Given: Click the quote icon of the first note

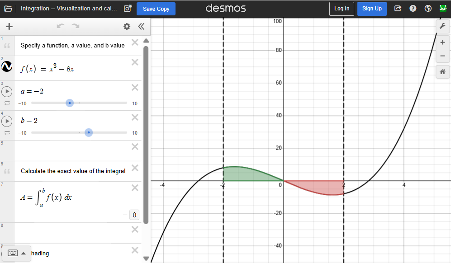Looking at the screenshot, I should click(x=7, y=45).
